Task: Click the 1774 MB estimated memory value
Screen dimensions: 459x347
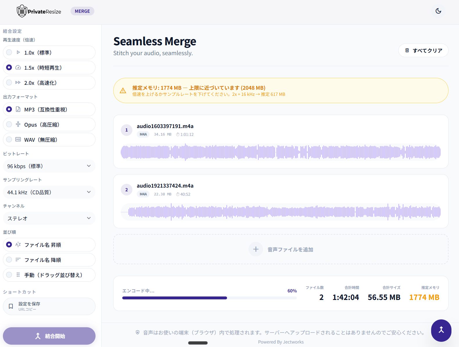Action: (424, 297)
